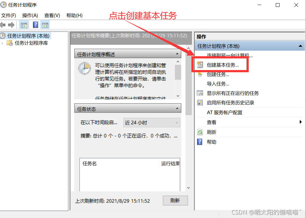Click the 显示所有正在运行的任务 icon

point(200,93)
